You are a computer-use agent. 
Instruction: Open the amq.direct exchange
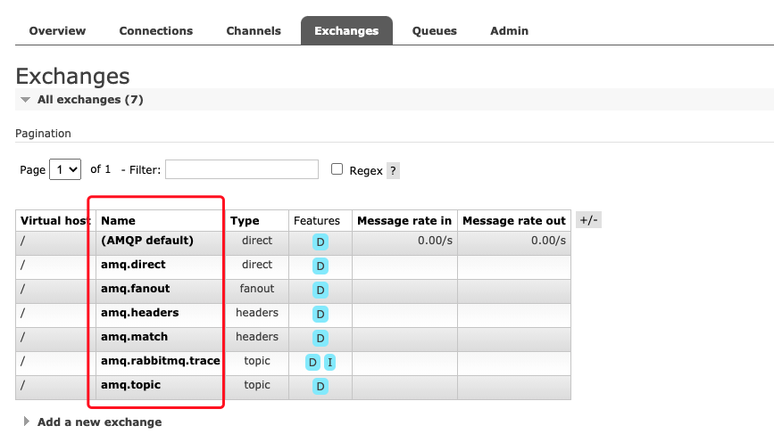[x=133, y=265]
